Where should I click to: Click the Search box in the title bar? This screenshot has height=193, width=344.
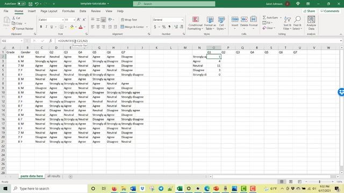coord(174,4)
